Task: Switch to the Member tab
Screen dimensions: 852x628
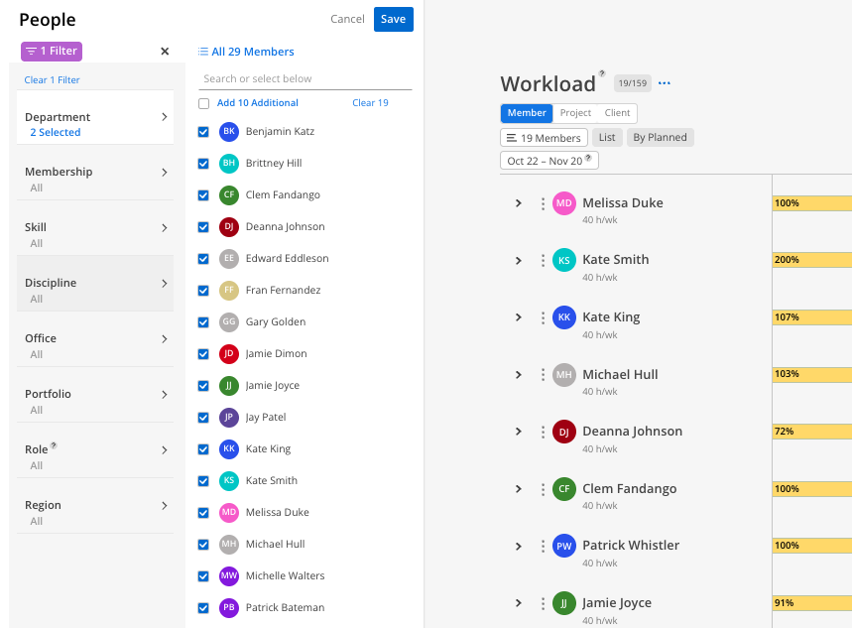Action: [527, 113]
